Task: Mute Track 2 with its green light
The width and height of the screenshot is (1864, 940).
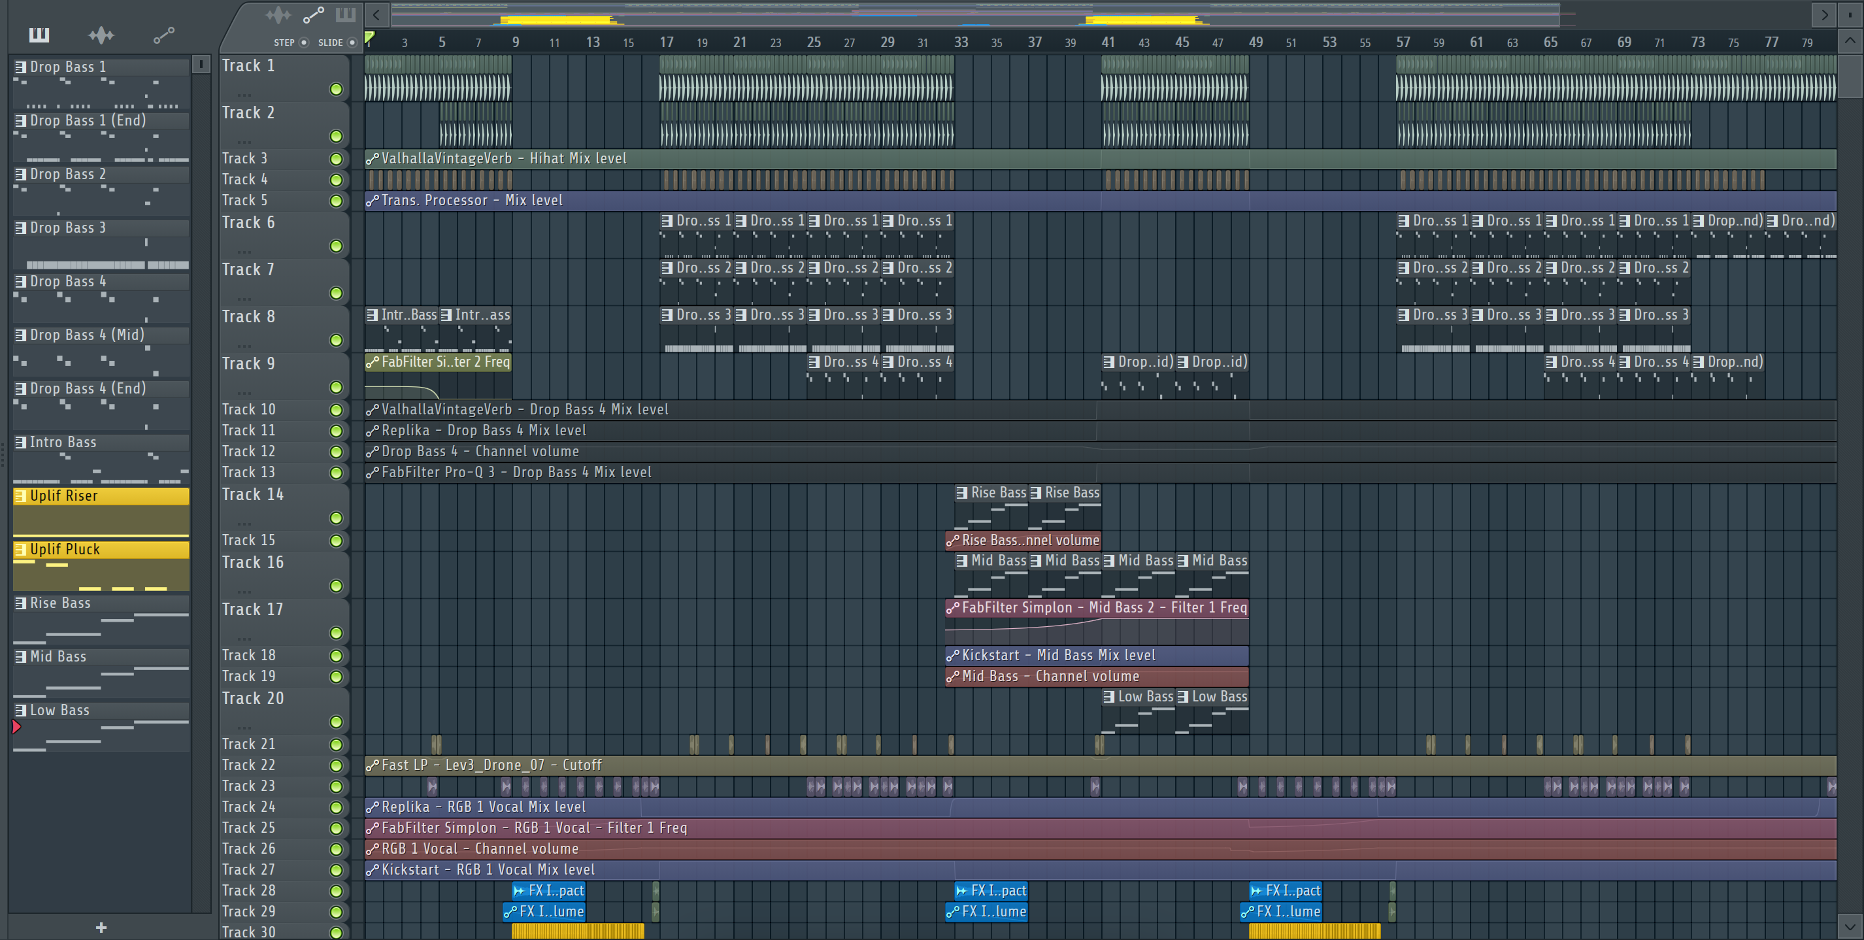Action: [x=336, y=136]
